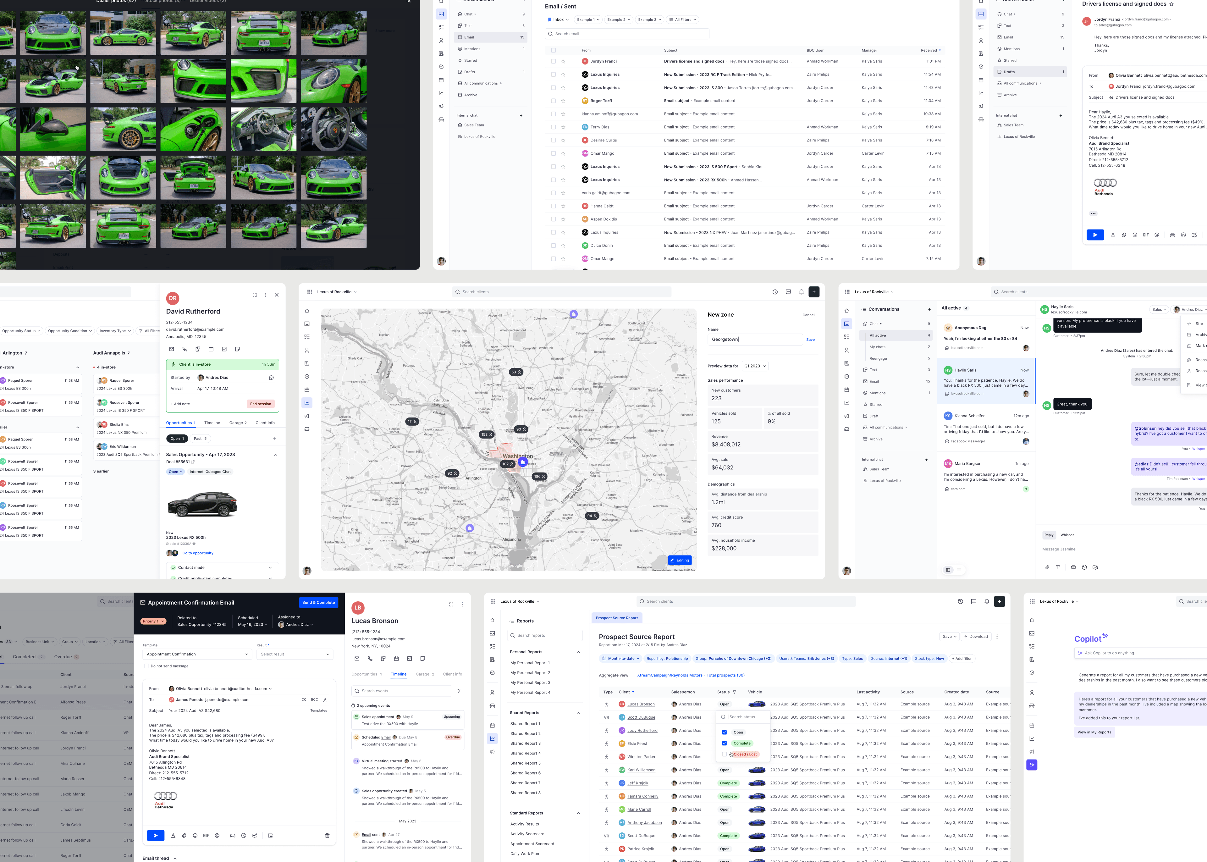Enable the Do not send message checkbox
This screenshot has width=1207, height=862.
pyautogui.click(x=147, y=666)
